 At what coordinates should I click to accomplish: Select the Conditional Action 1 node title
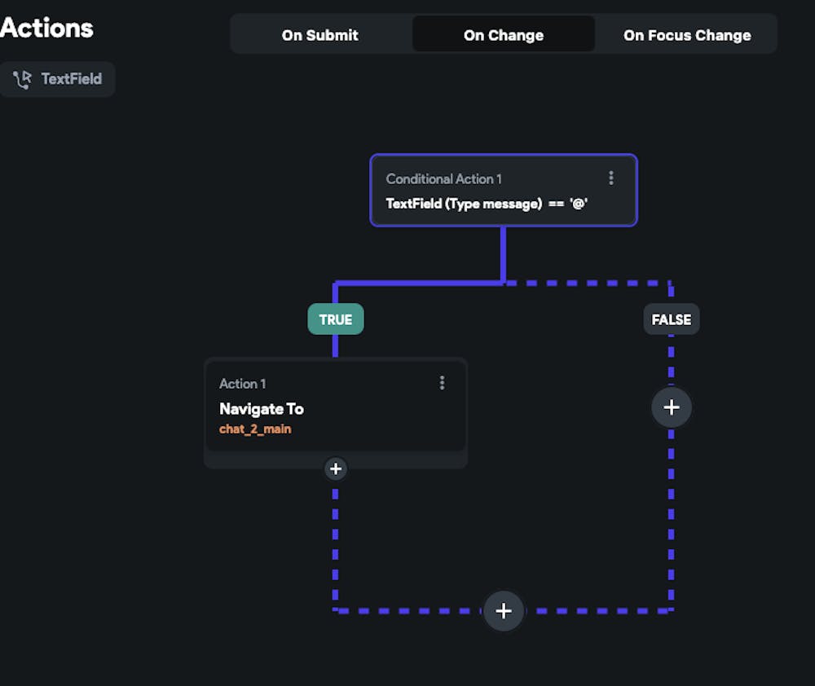click(443, 178)
